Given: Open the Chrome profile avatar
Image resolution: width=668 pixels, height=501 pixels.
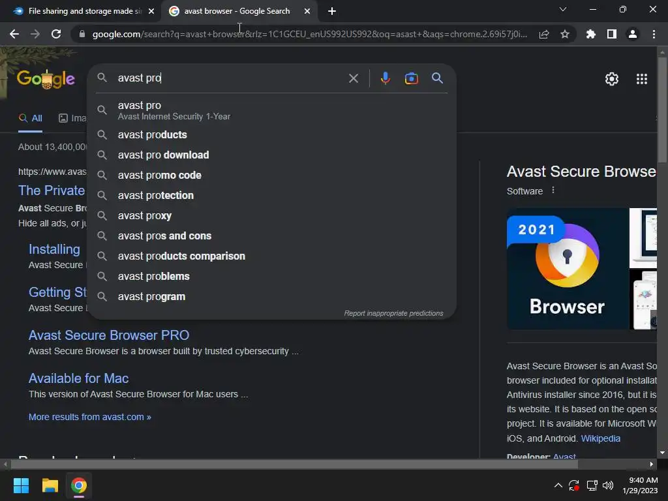Looking at the screenshot, I should 632,34.
